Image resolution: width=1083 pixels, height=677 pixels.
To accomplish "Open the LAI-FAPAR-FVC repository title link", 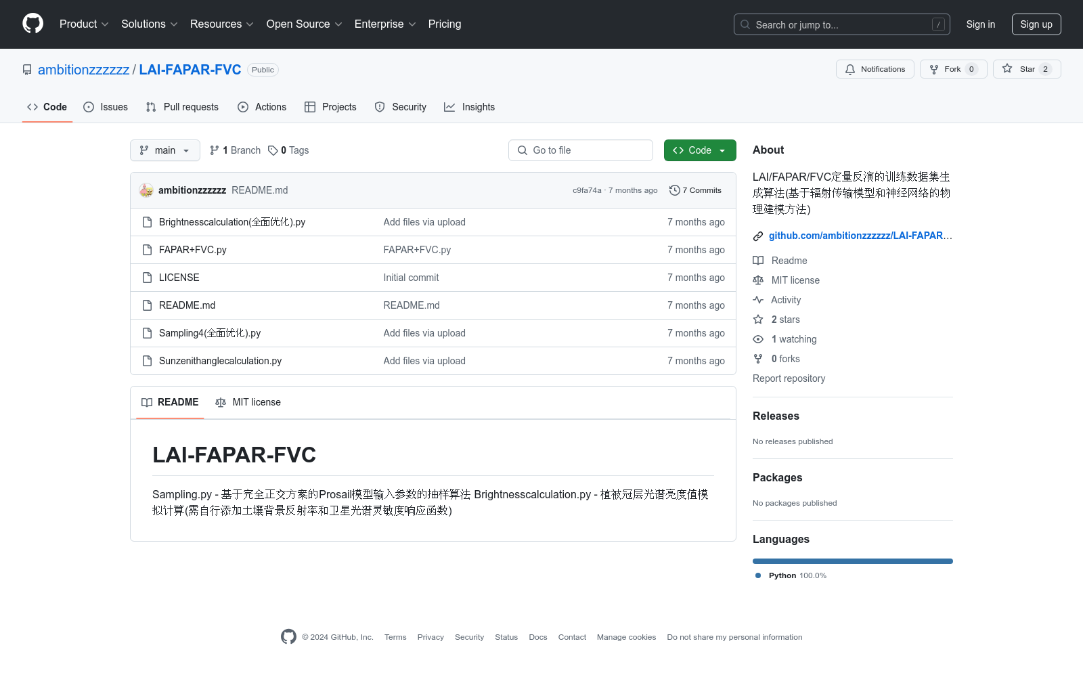I will (x=190, y=70).
